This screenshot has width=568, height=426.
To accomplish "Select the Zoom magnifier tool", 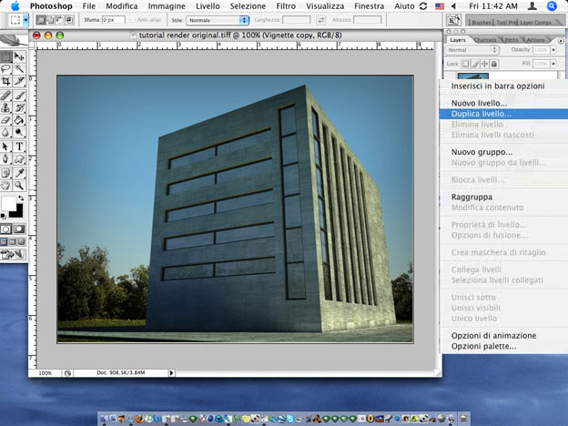I will [20, 184].
